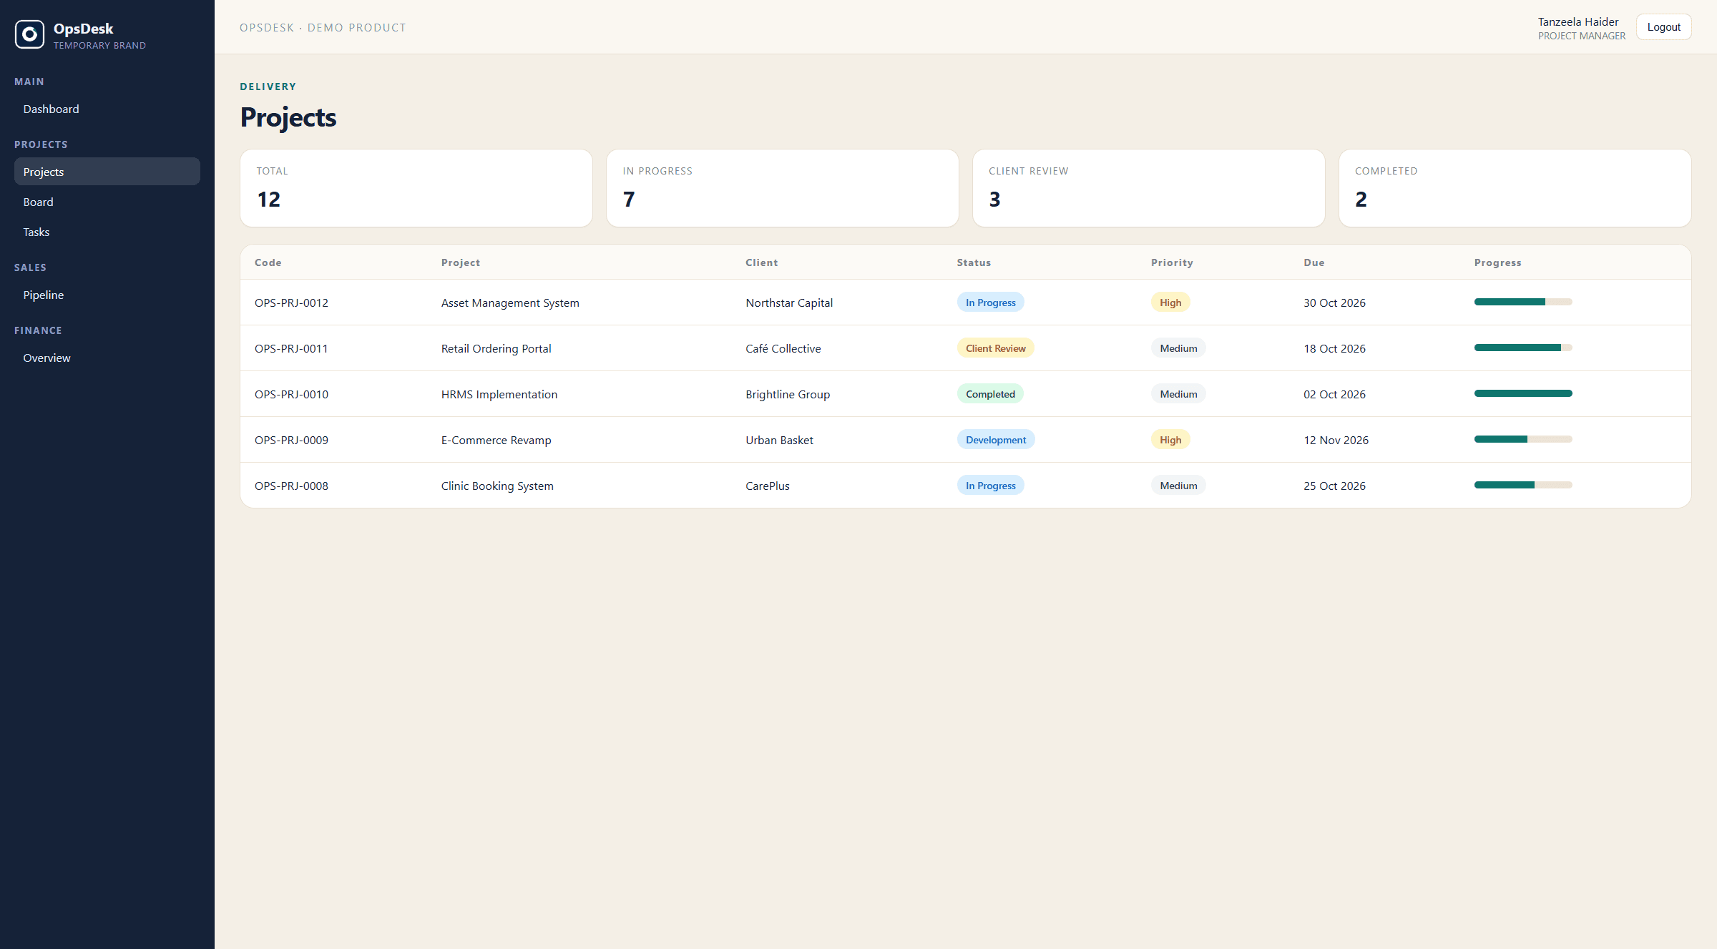Click the Status column header
The height and width of the screenshot is (949, 1717).
coord(974,262)
